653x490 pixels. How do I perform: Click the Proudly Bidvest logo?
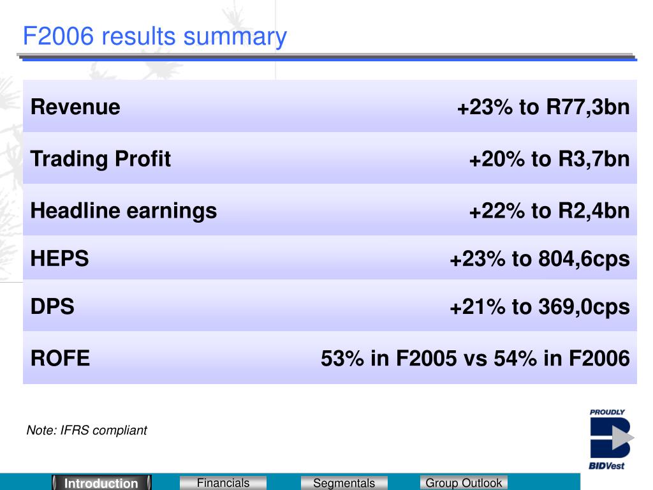(x=611, y=440)
